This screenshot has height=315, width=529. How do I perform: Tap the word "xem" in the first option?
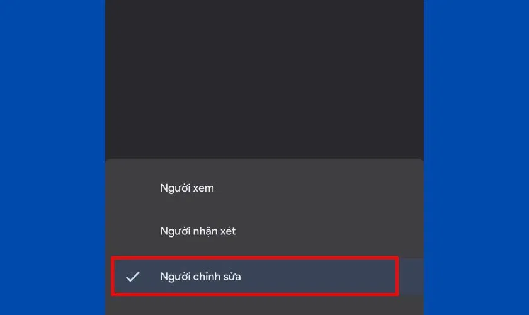(204, 188)
